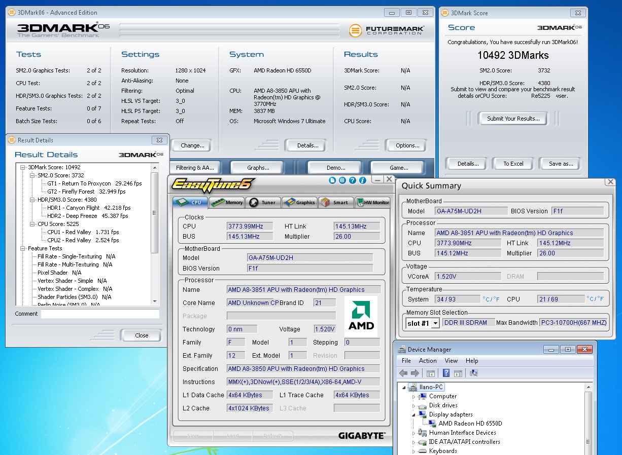Expand the Disk drives node
This screenshot has width=622, height=455.
tap(413, 406)
